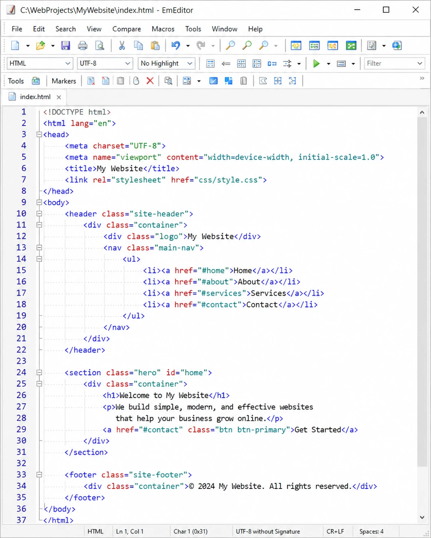The height and width of the screenshot is (538, 431).
Task: Save the document with the floppy disk icon
Action: click(66, 46)
